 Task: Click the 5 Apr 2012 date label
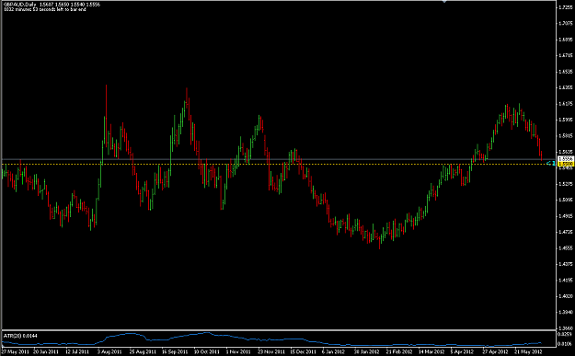click(x=462, y=351)
